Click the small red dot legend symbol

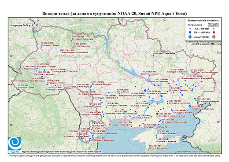214,29
